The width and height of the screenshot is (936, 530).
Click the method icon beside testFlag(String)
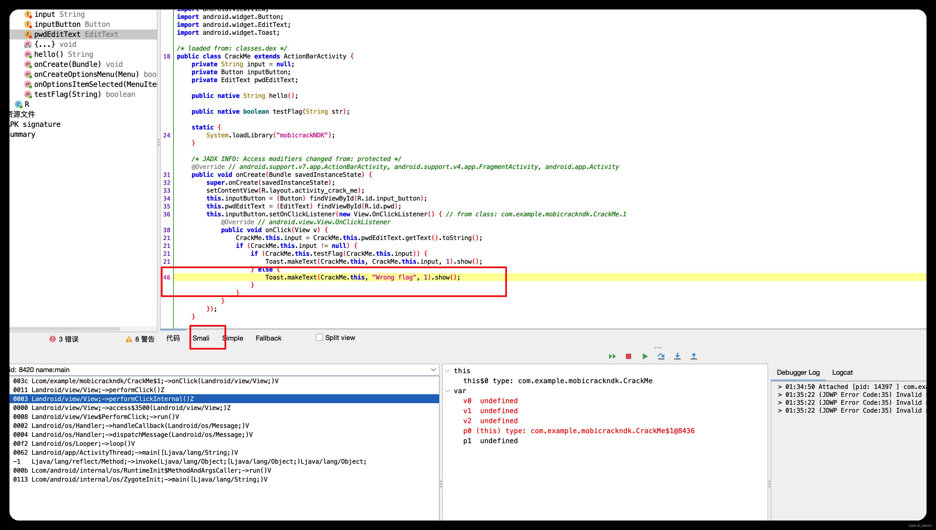(28, 95)
